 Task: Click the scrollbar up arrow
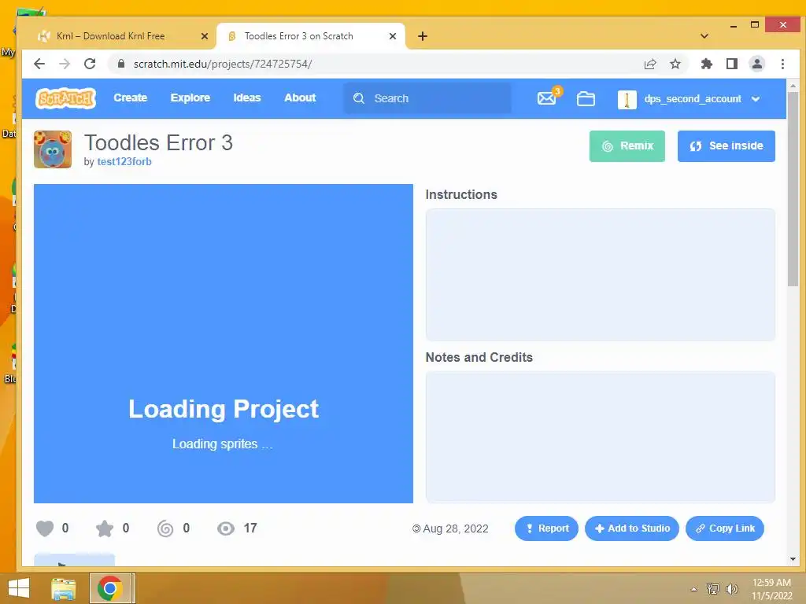click(793, 86)
